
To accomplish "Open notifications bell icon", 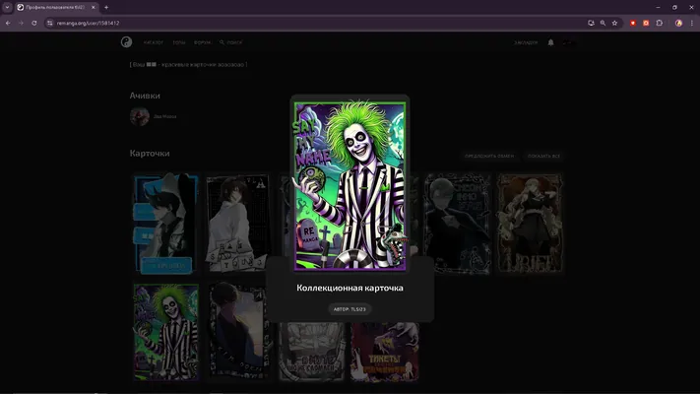I will [551, 42].
